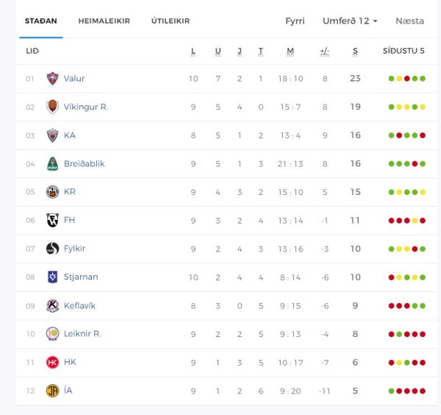441x415 pixels.
Task: Click the Víkingur R. club crest
Action: 52,107
